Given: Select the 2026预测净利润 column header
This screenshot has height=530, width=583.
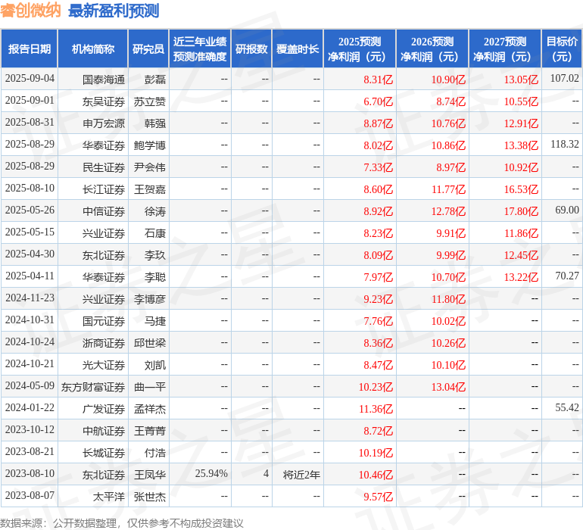Looking at the screenshot, I should (x=432, y=49).
